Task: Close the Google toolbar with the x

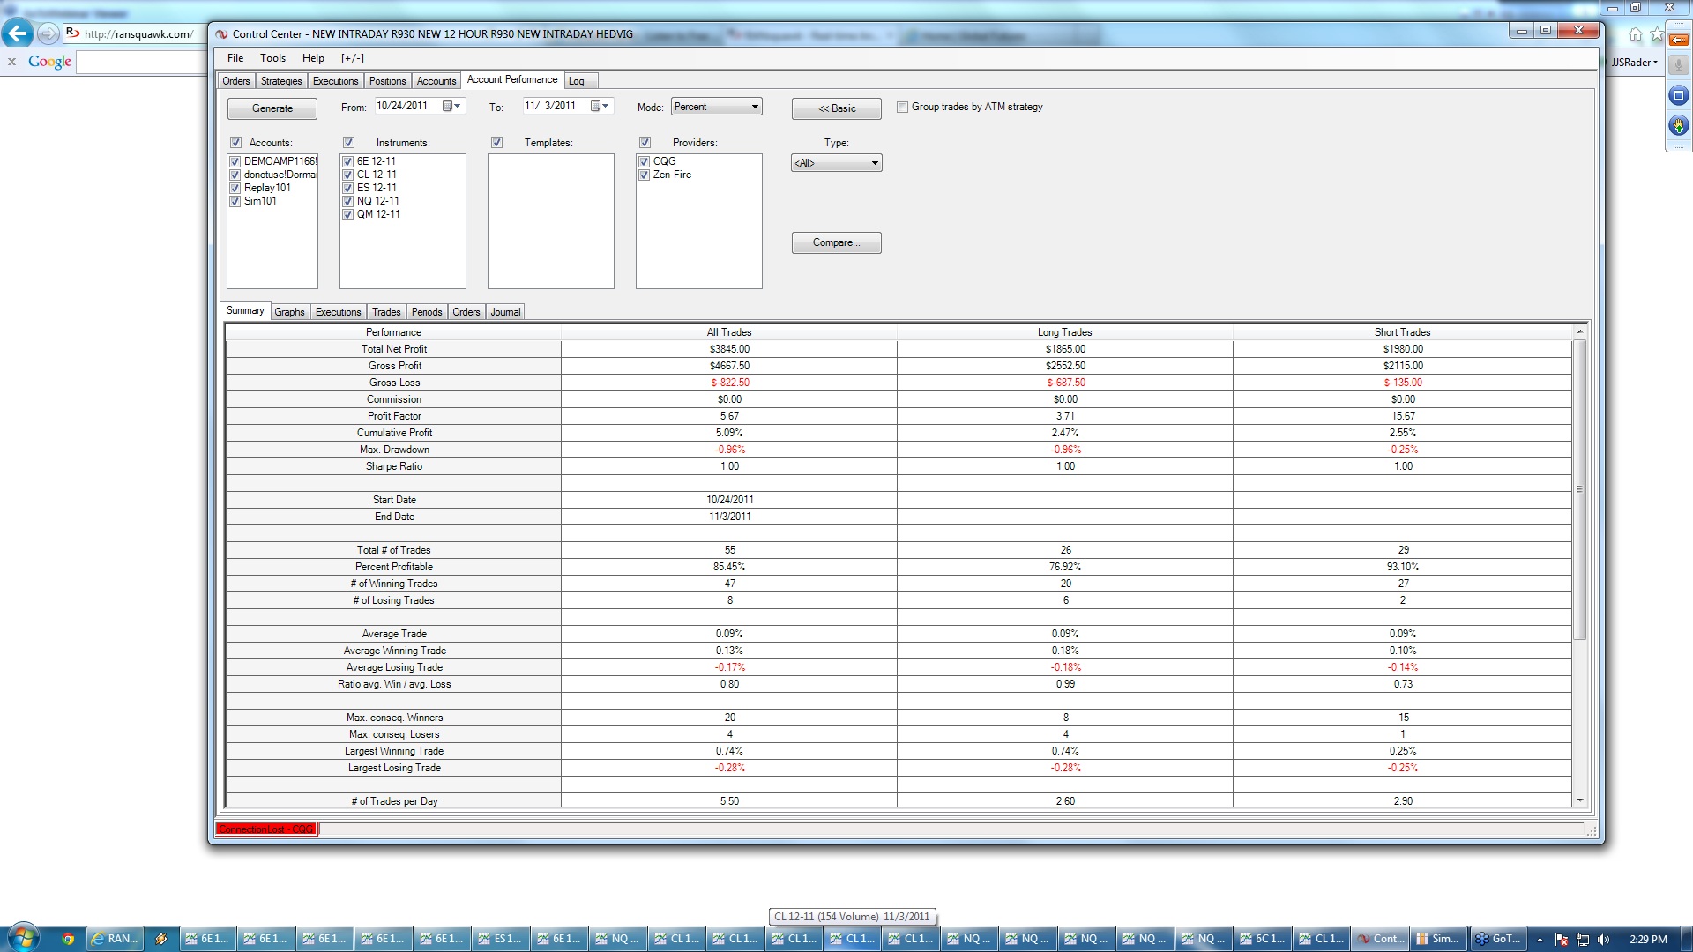Action: 11,62
